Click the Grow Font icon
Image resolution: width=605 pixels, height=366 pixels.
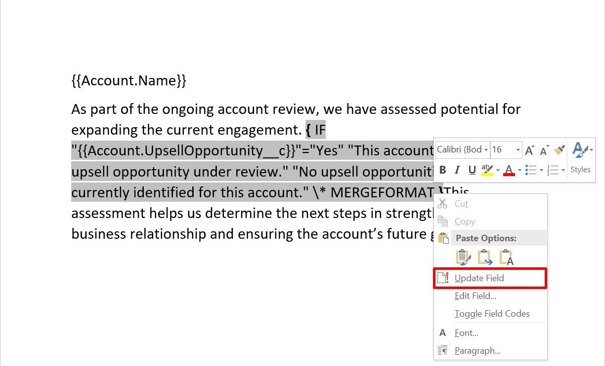(529, 150)
